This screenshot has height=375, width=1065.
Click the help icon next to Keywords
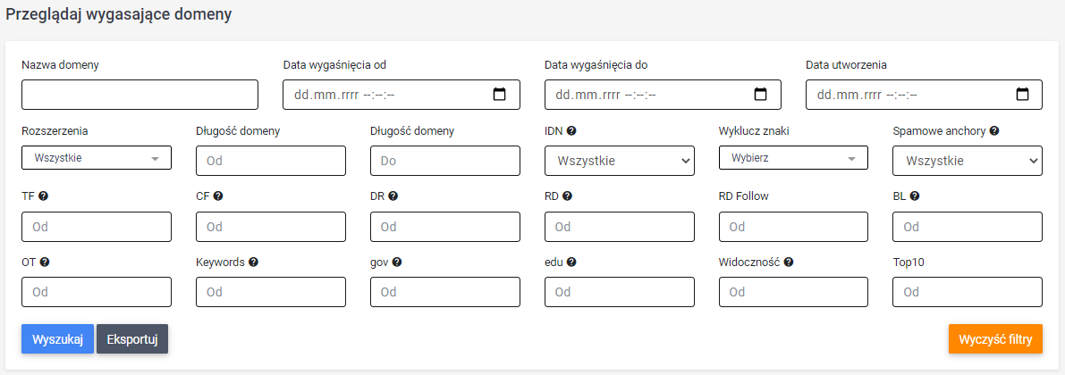click(253, 262)
